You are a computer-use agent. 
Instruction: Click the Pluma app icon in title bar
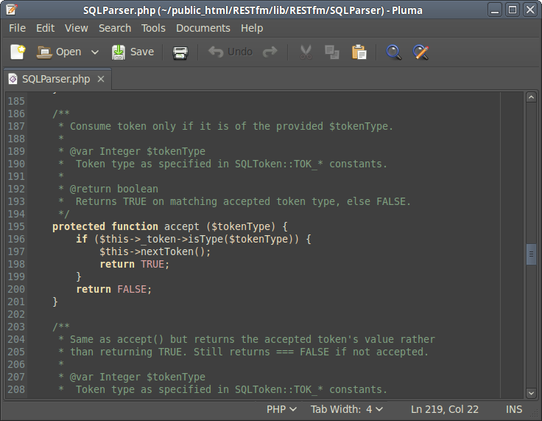click(11, 10)
